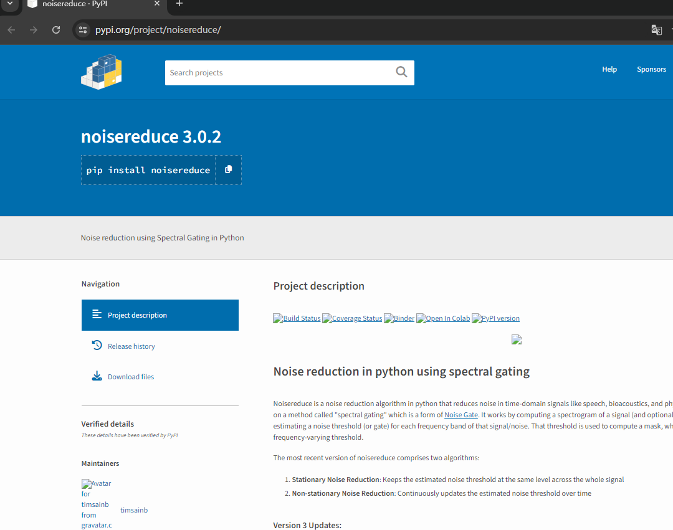Viewport: 673px width, 530px height.
Task: Click the summary line about Spectral Gating
Action: point(162,237)
